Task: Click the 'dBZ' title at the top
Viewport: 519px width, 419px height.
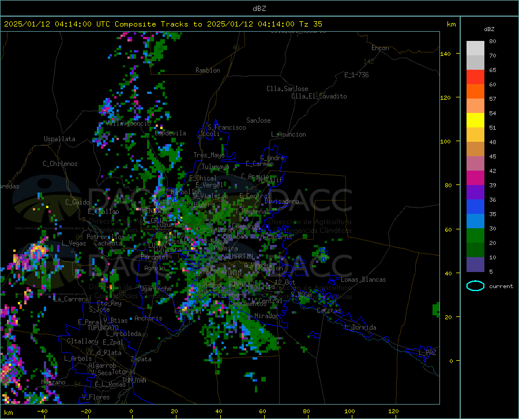Action: click(259, 9)
